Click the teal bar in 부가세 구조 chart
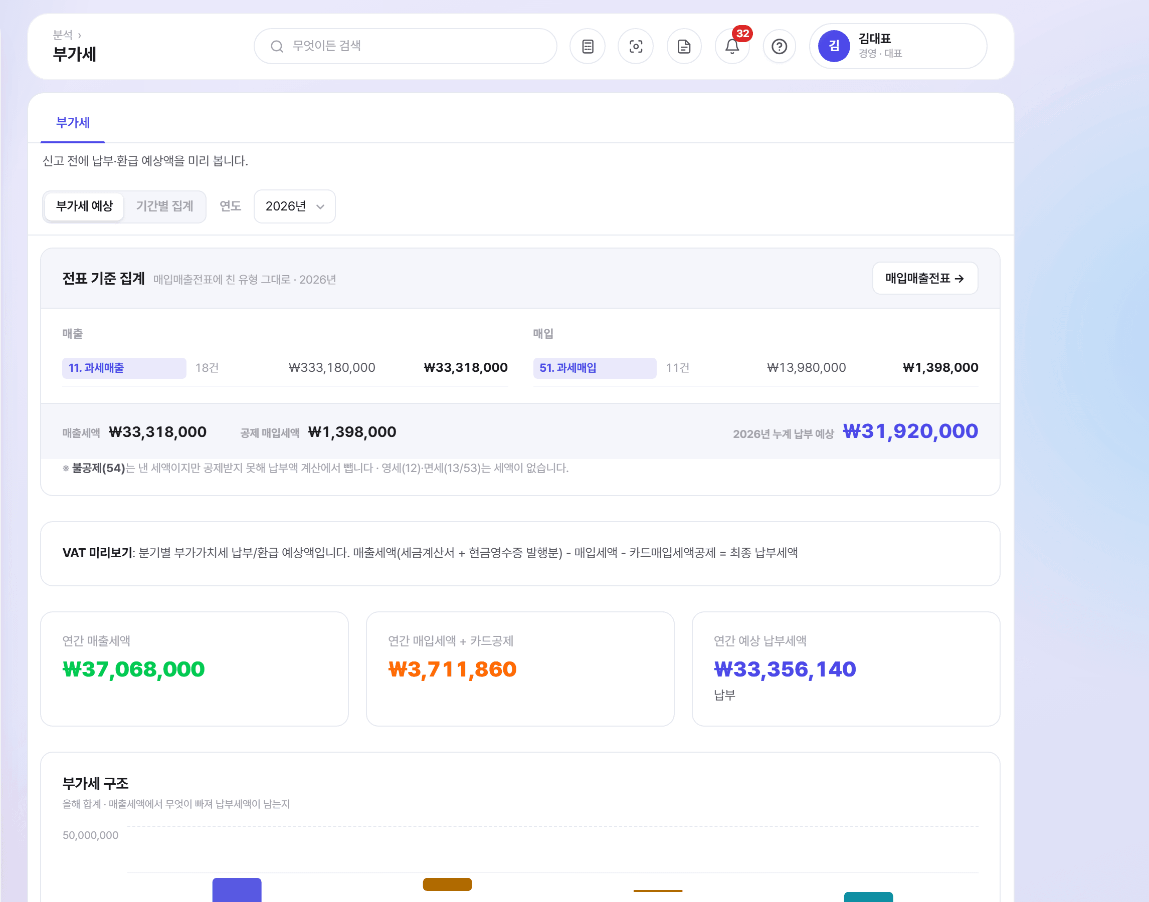 click(x=868, y=896)
